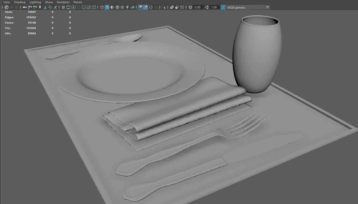The image size is (358, 204).
Task: Toggle Multisample Anti-aliasing icon
Action: click(151, 7)
